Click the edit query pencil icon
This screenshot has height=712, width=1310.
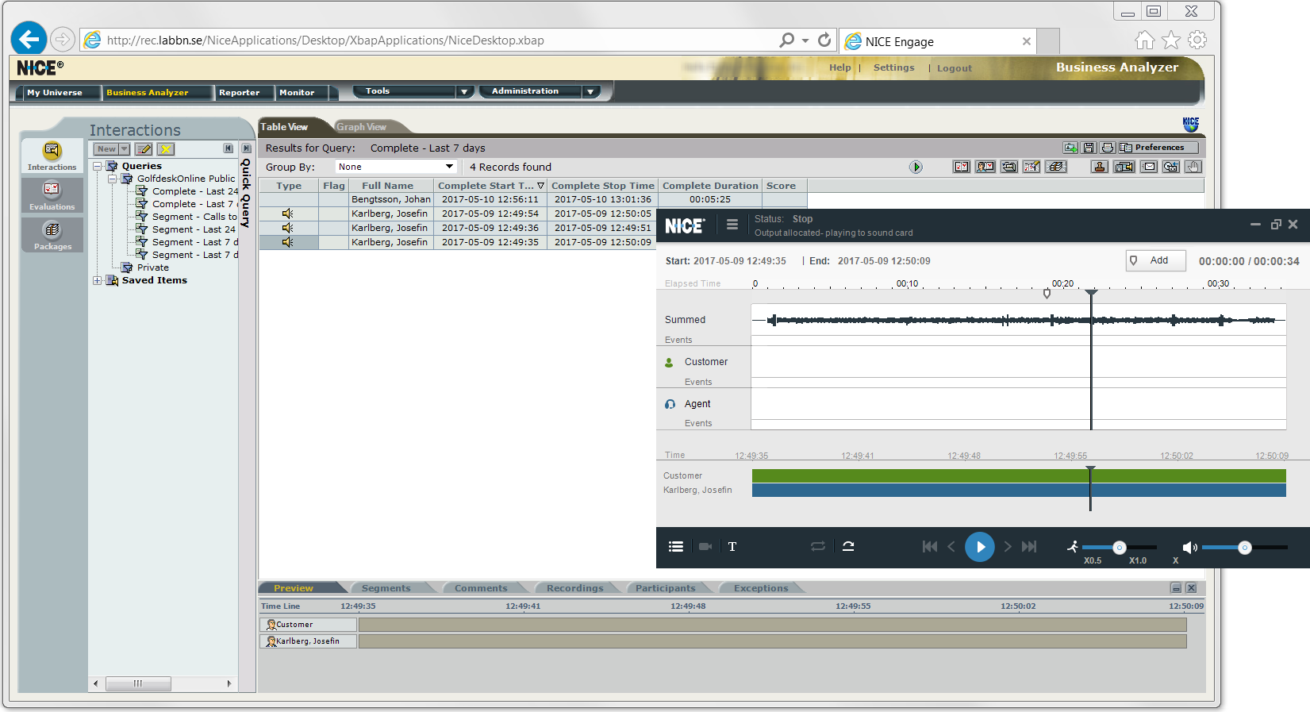(x=144, y=149)
